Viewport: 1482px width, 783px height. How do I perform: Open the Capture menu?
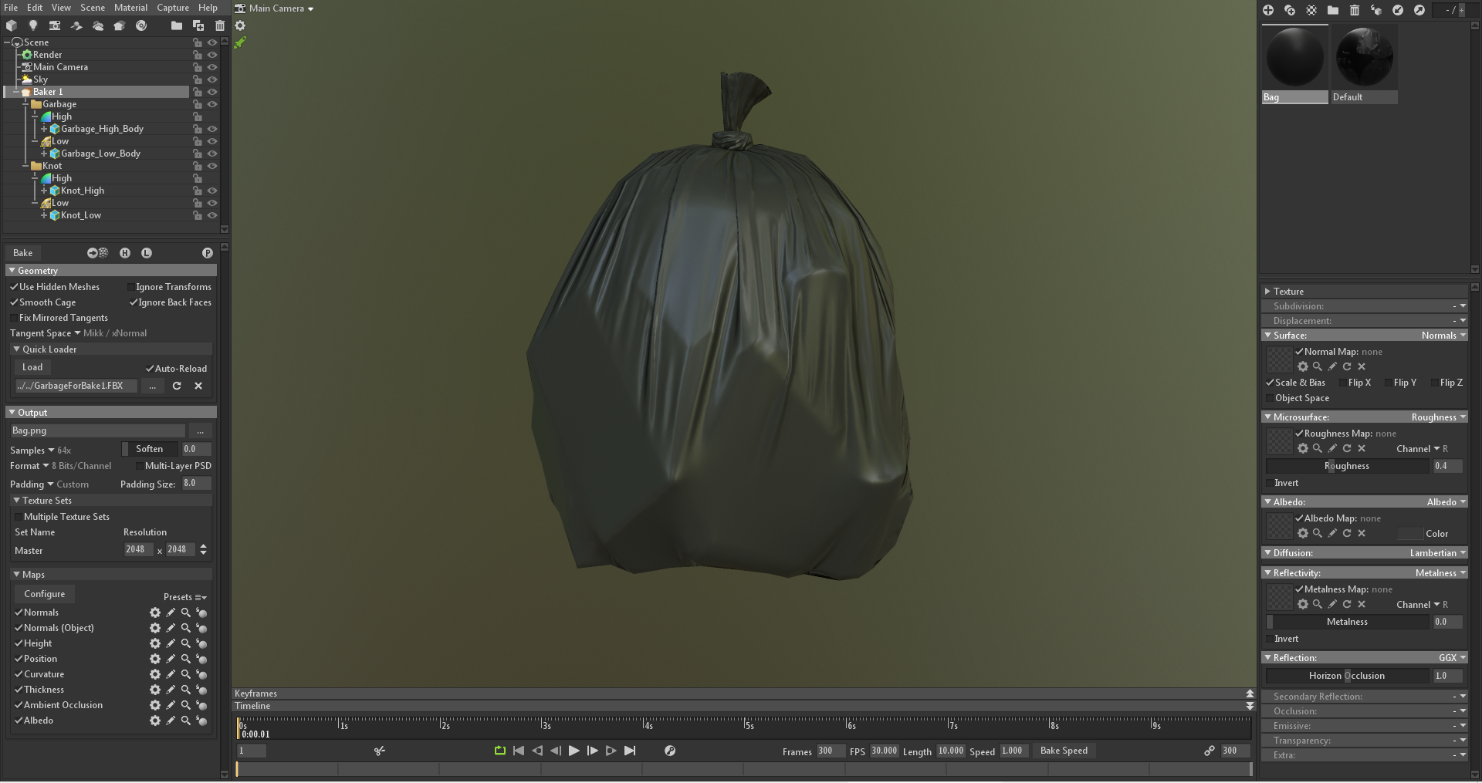coord(173,8)
